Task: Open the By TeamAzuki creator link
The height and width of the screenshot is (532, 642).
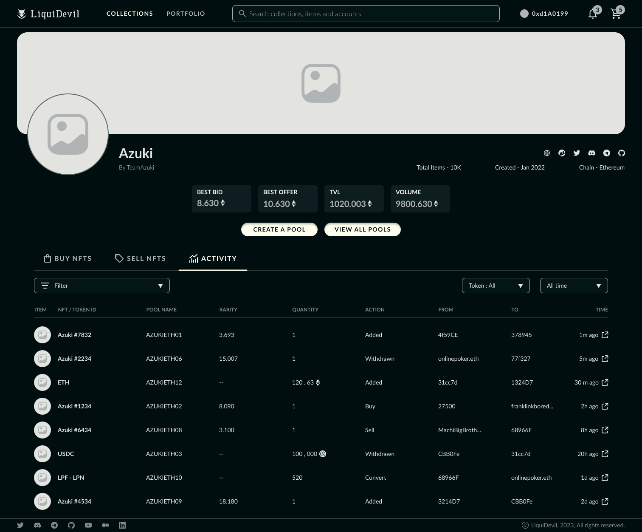Action: pos(136,167)
